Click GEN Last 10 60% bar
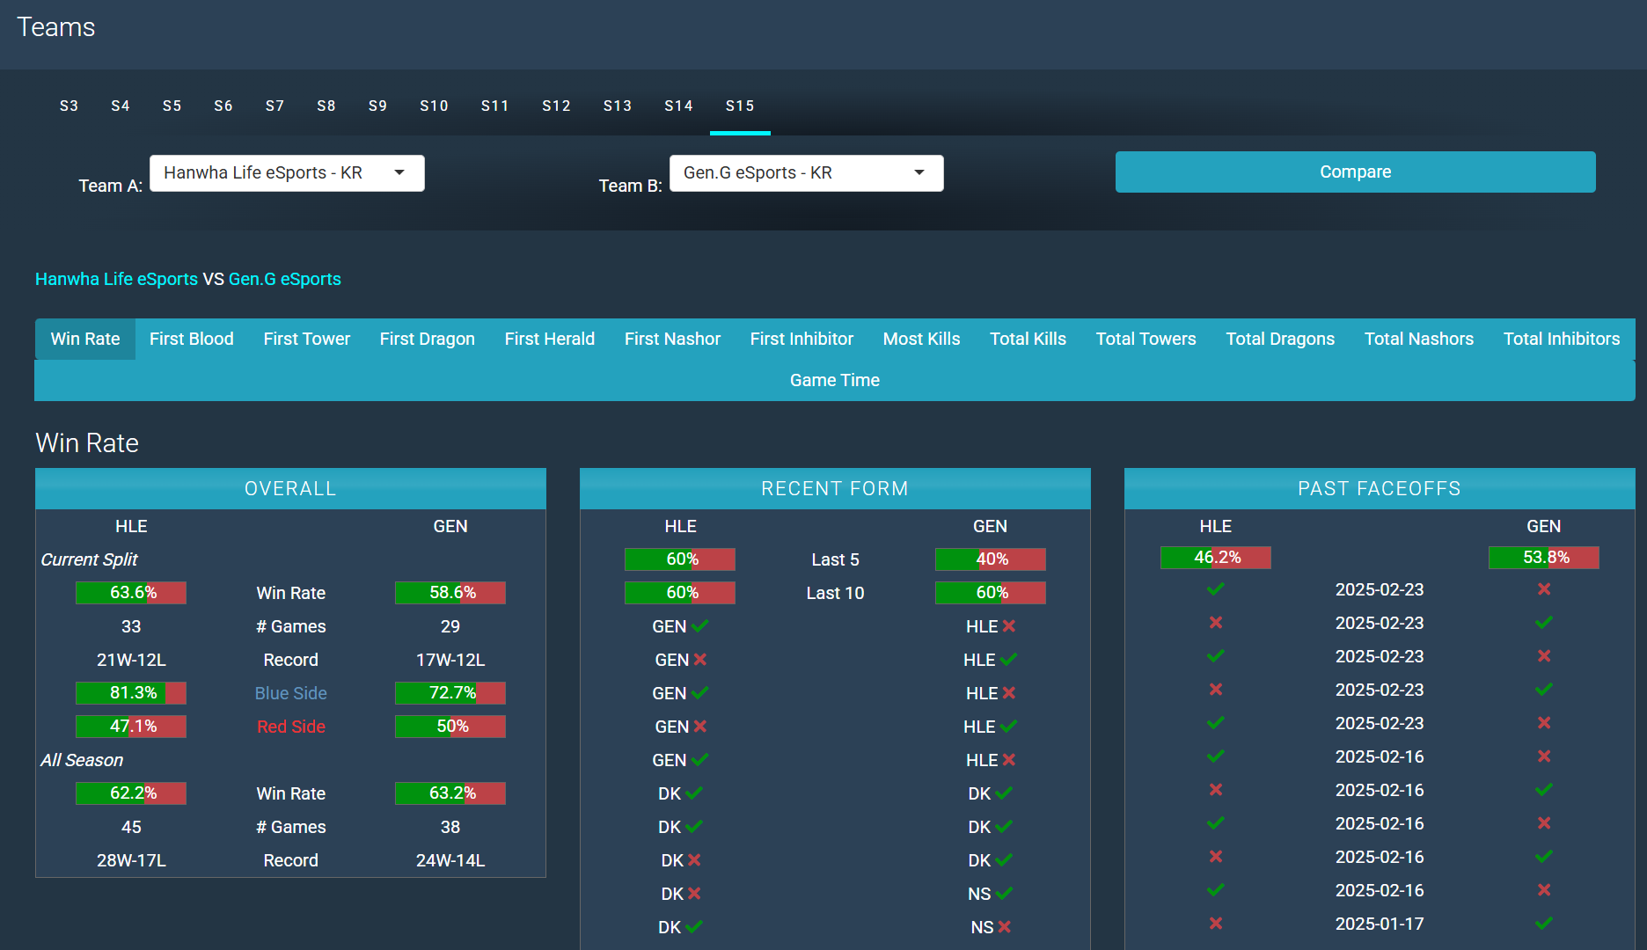 click(x=991, y=593)
